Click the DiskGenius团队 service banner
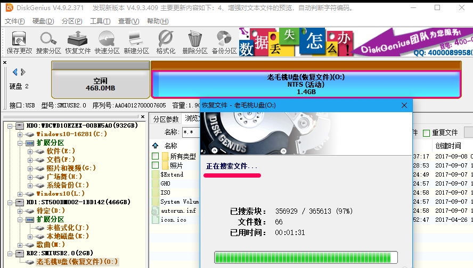This screenshot has height=268, width=473. [x=414, y=42]
